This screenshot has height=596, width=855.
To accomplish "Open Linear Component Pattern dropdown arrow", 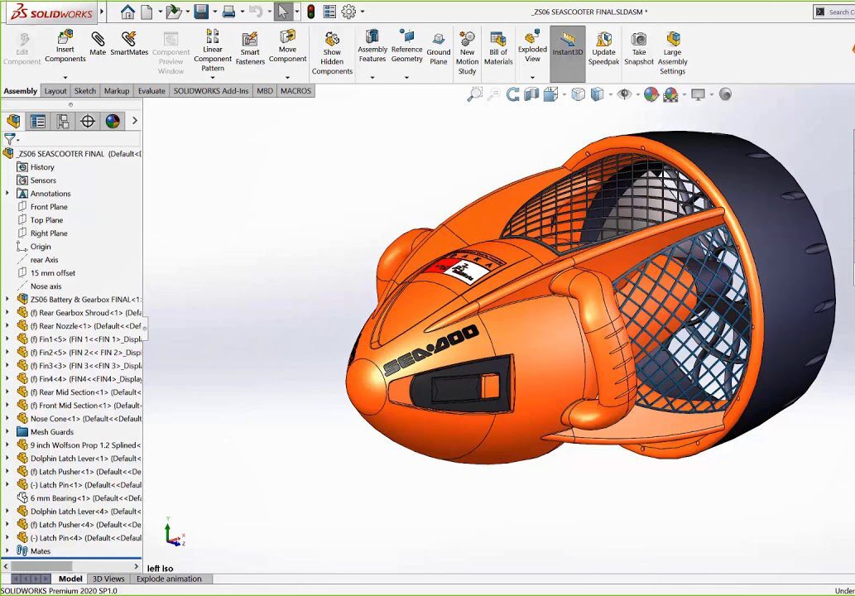I will [213, 78].
